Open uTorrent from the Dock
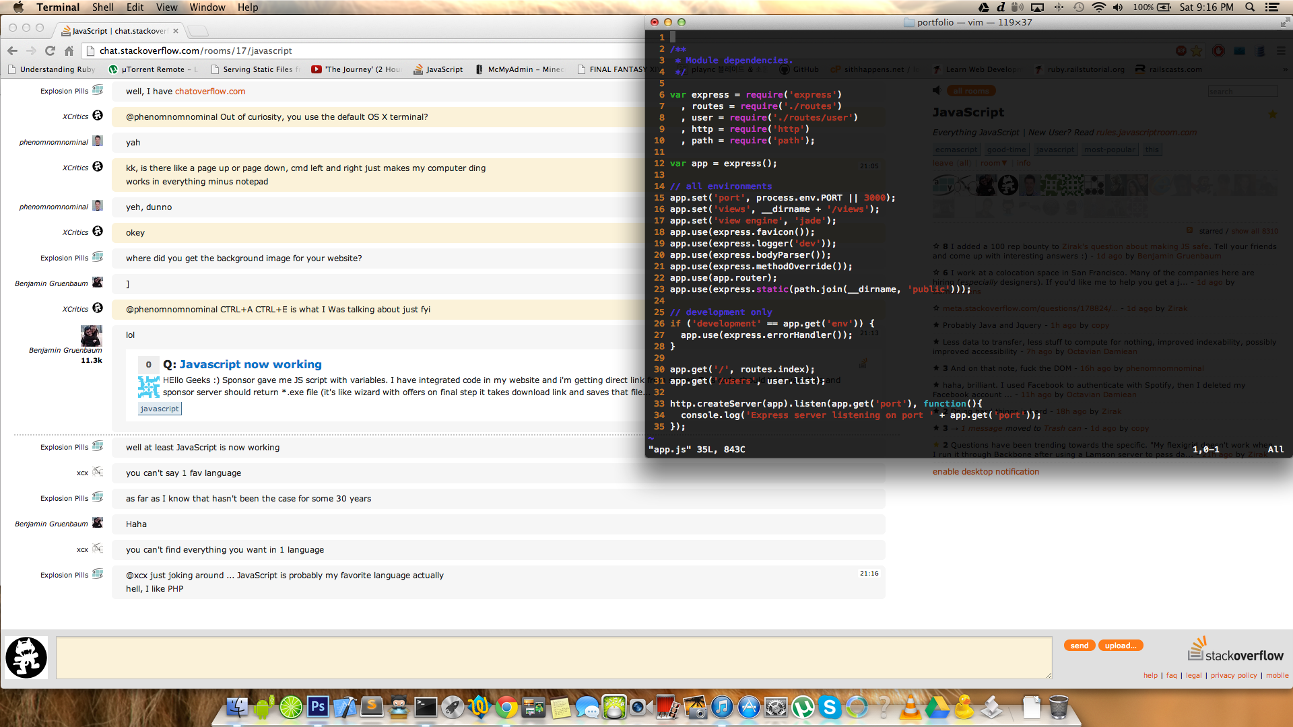1293x727 pixels. [803, 707]
